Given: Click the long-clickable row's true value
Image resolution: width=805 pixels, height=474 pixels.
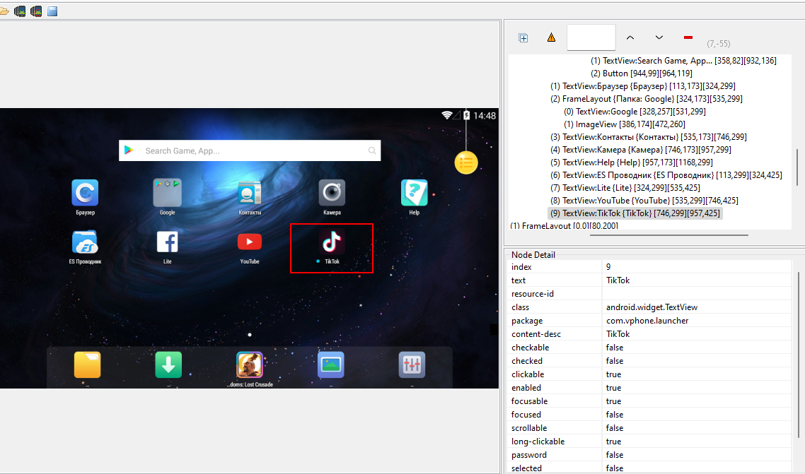Looking at the screenshot, I should click(613, 442).
